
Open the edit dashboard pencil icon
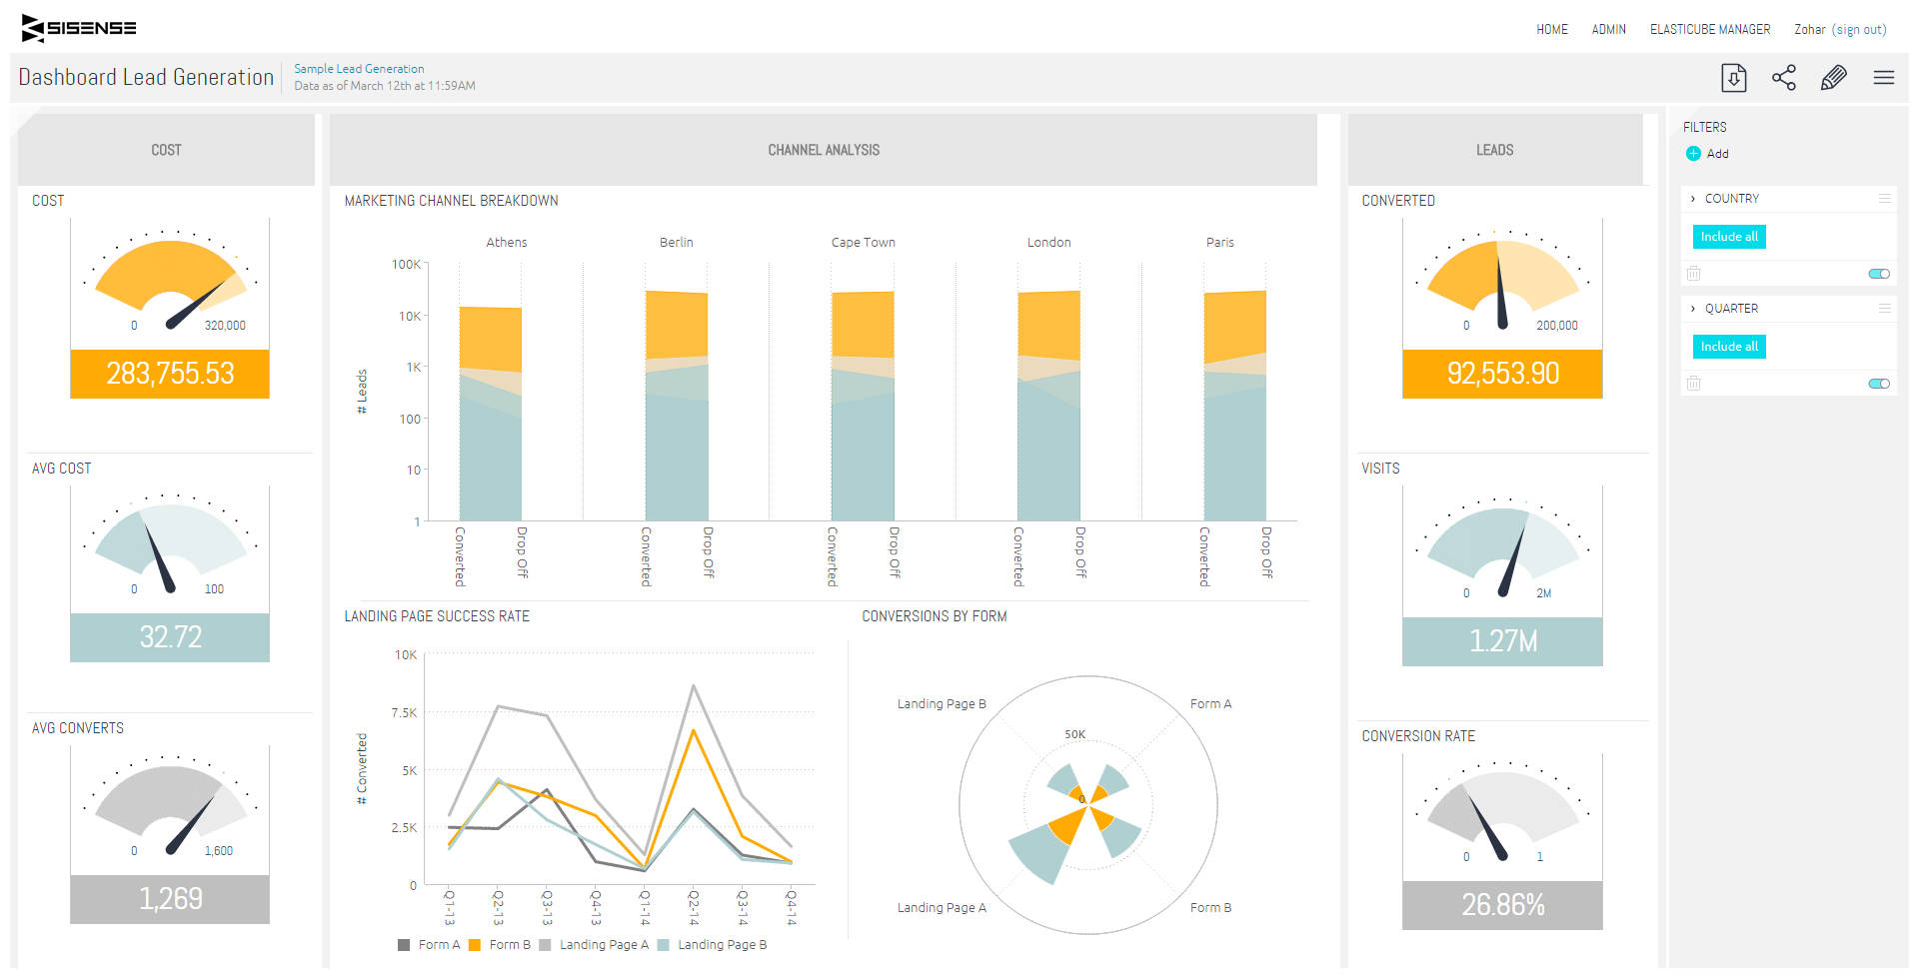(x=1834, y=77)
